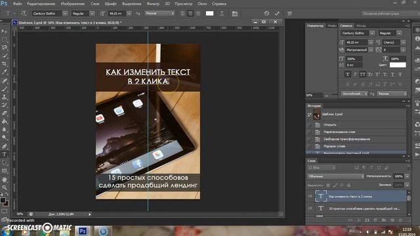420x236 pixels.
Task: Open anti-aliasing dropdown in options bar
Action: 159,13
